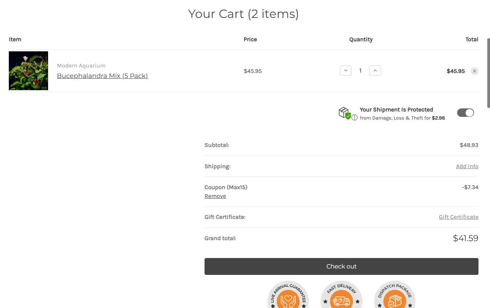Screen dimensions: 490x308
Task: Click the protected package shield icon
Action: (344, 113)
